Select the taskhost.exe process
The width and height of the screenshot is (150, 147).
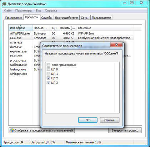click(19, 65)
